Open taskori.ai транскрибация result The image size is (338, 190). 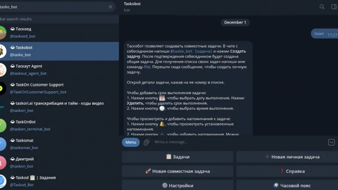[59, 107]
